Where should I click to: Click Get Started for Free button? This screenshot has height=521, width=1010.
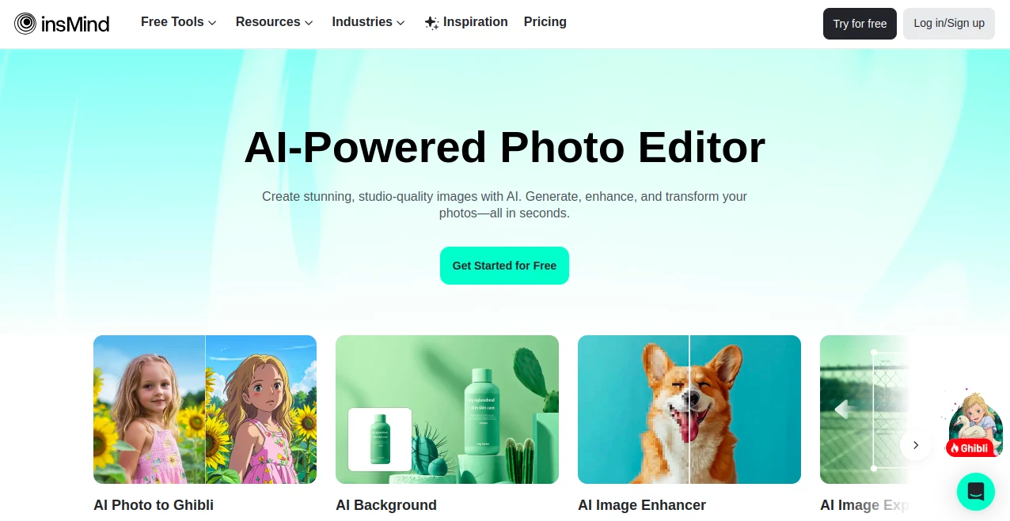[x=504, y=266]
